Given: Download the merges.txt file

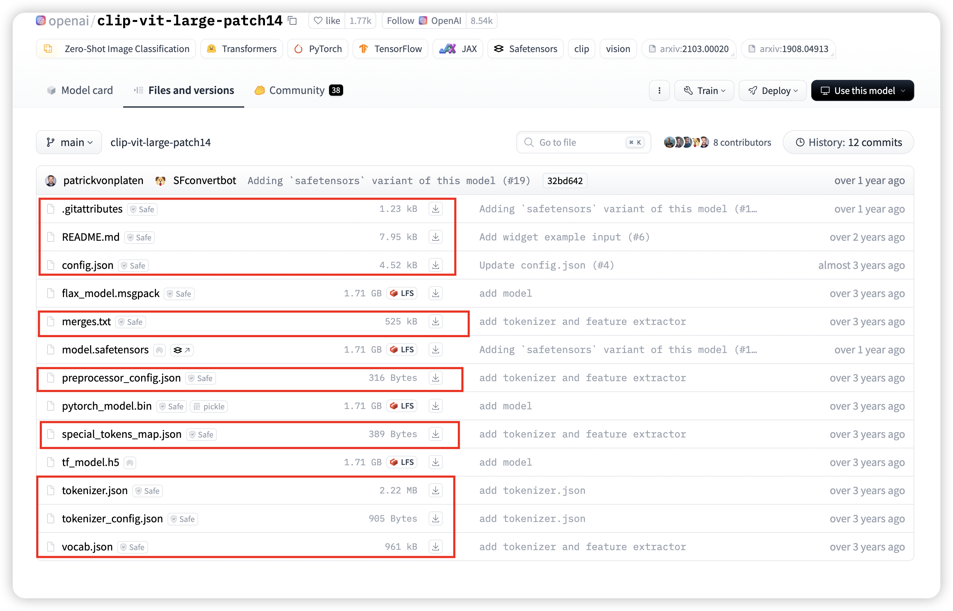Looking at the screenshot, I should pos(435,321).
